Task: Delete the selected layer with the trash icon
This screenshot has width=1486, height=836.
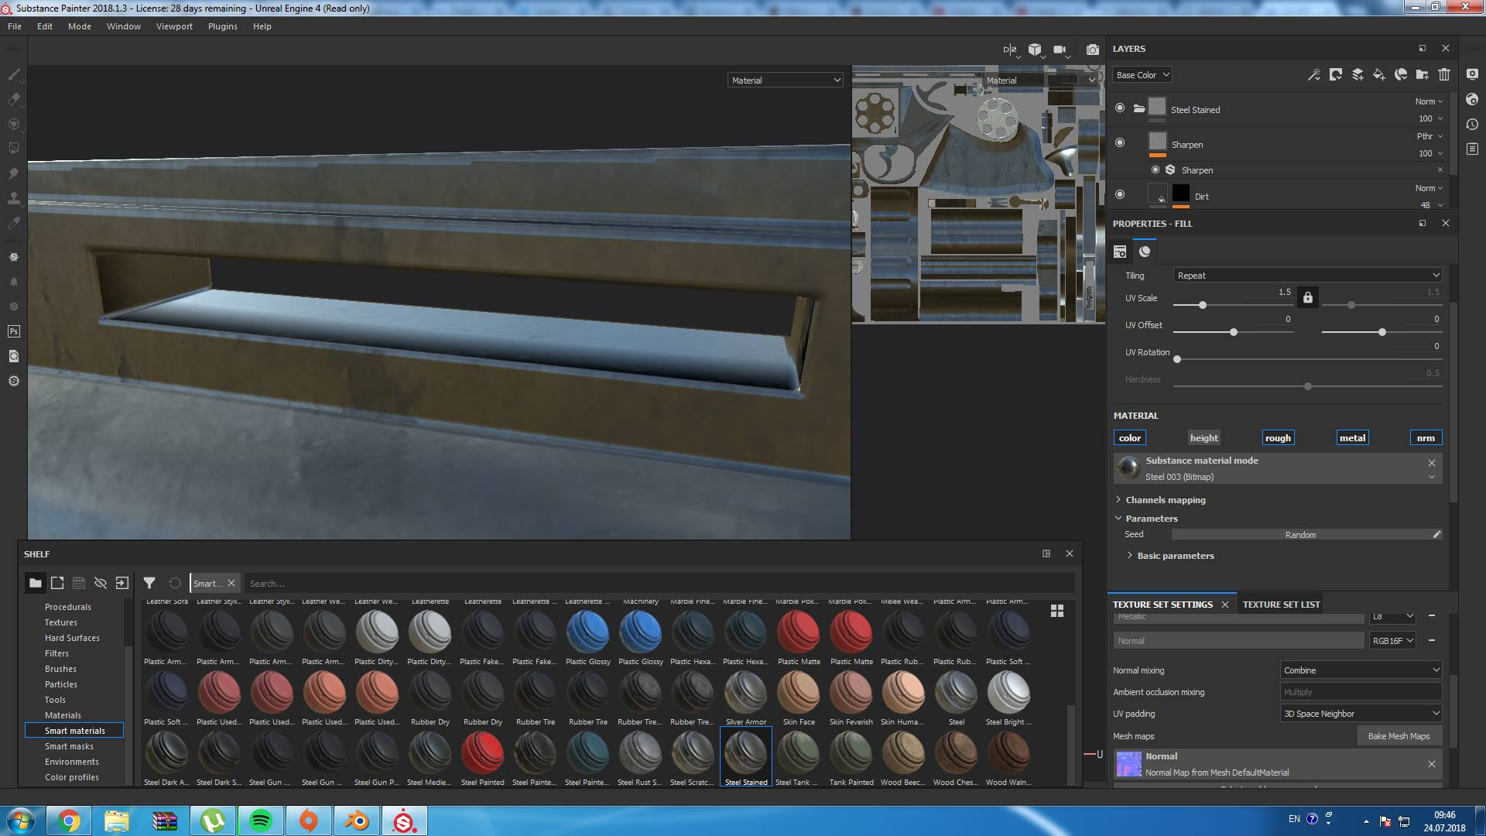Action: pos(1443,74)
